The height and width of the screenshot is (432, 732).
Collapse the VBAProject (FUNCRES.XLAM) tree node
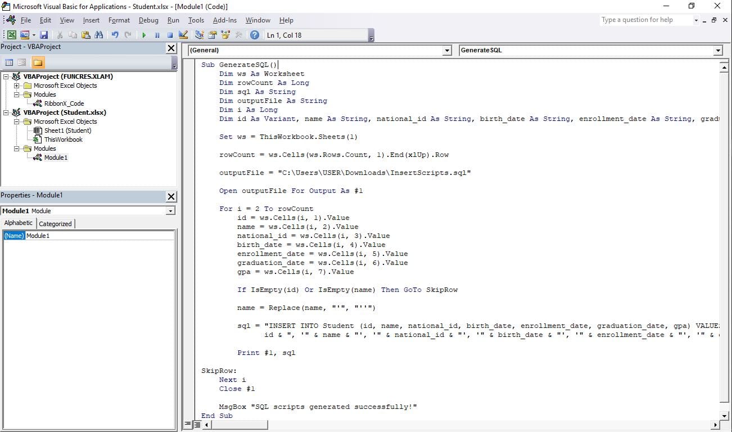[6, 76]
